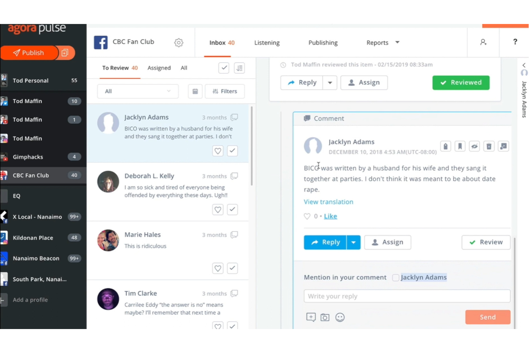
Task: Hide the comment using the eye-slash icon
Action: [x=474, y=146]
